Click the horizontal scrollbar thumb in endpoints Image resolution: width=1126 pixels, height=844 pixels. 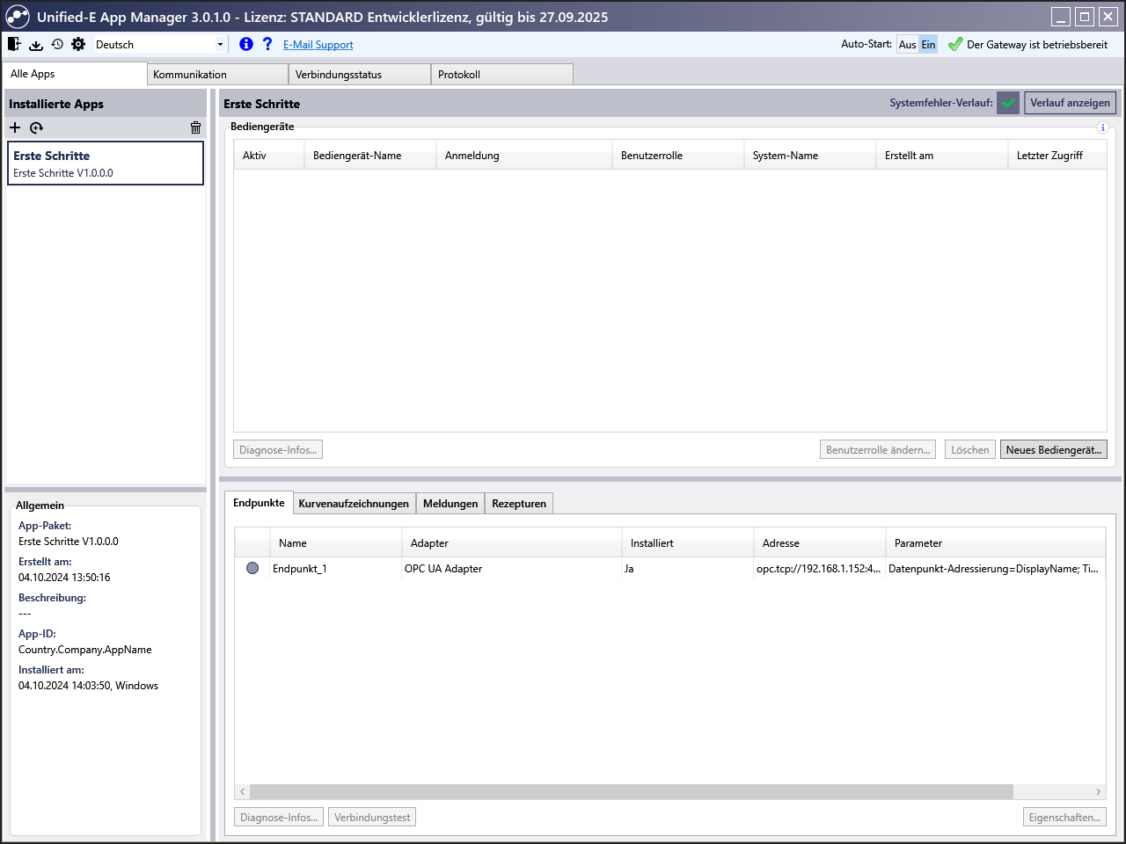(x=632, y=791)
